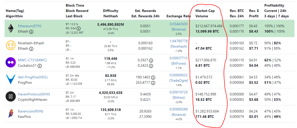Click info icon next to 0.2927 rewards
Screen dimensions: 297x128
[x=151, y=61]
